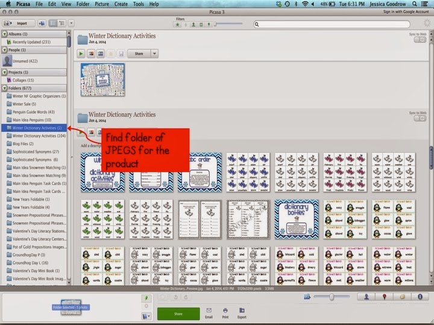
Task: Open the dropdown arrow next to Share
Action: (x=154, y=54)
